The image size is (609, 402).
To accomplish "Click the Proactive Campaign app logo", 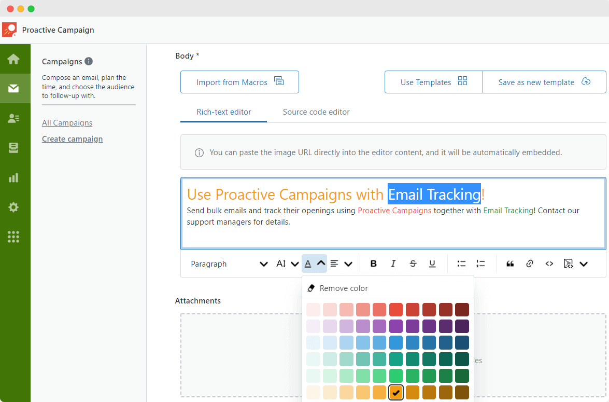I will (10, 30).
